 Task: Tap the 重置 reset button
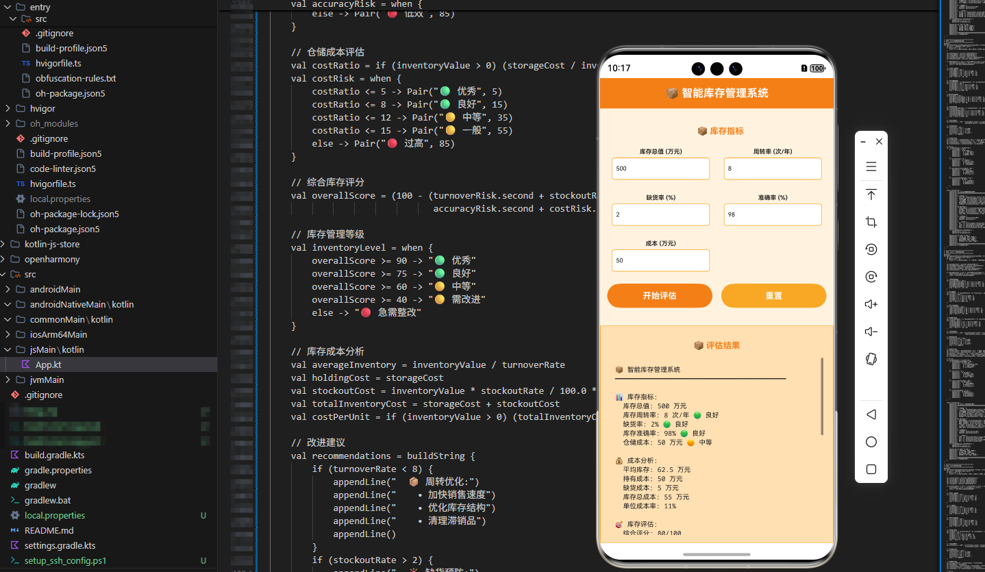(774, 296)
